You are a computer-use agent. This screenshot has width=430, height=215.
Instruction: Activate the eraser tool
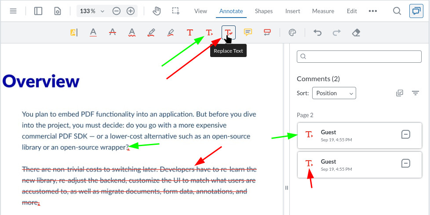356,32
